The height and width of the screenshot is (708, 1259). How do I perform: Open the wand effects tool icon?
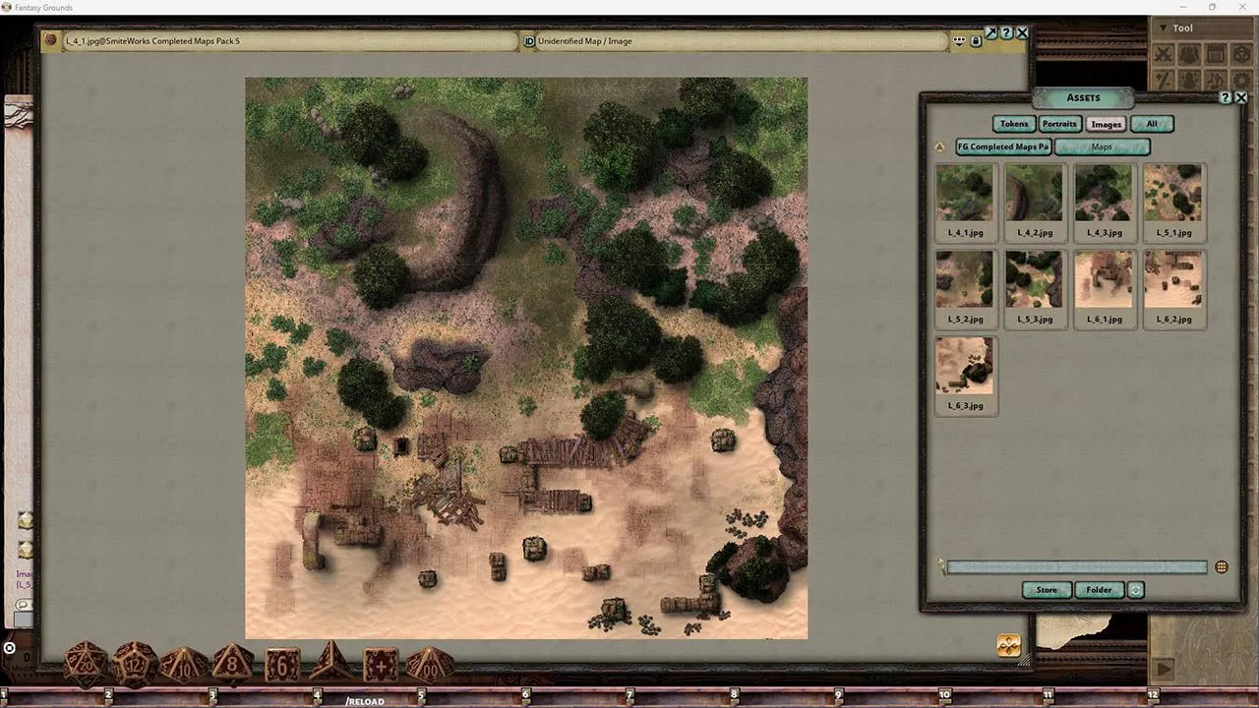click(x=1165, y=80)
